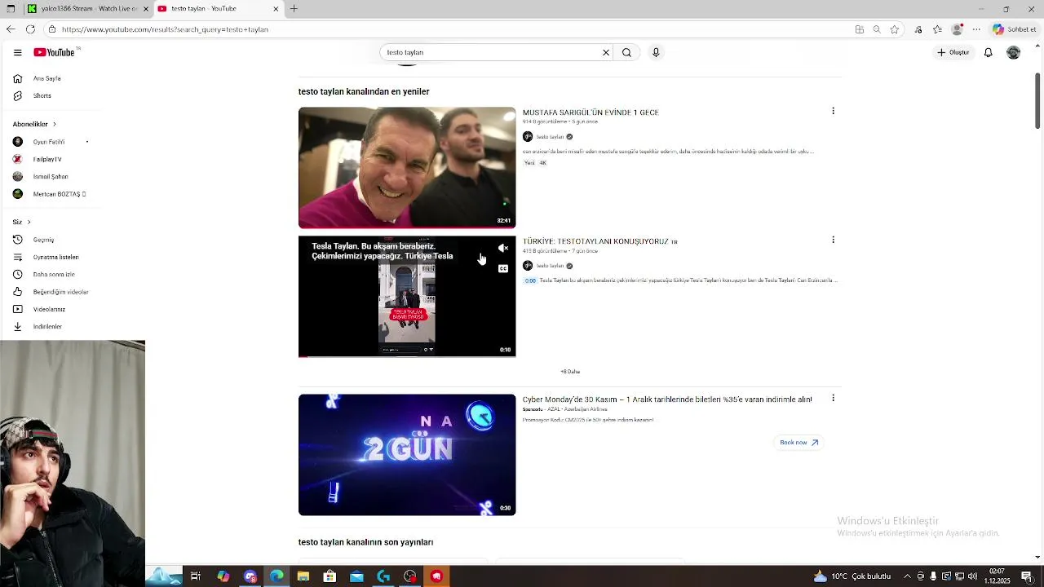The height and width of the screenshot is (587, 1044).
Task: Open options for Mustafa Sarıgül video
Action: click(x=833, y=111)
